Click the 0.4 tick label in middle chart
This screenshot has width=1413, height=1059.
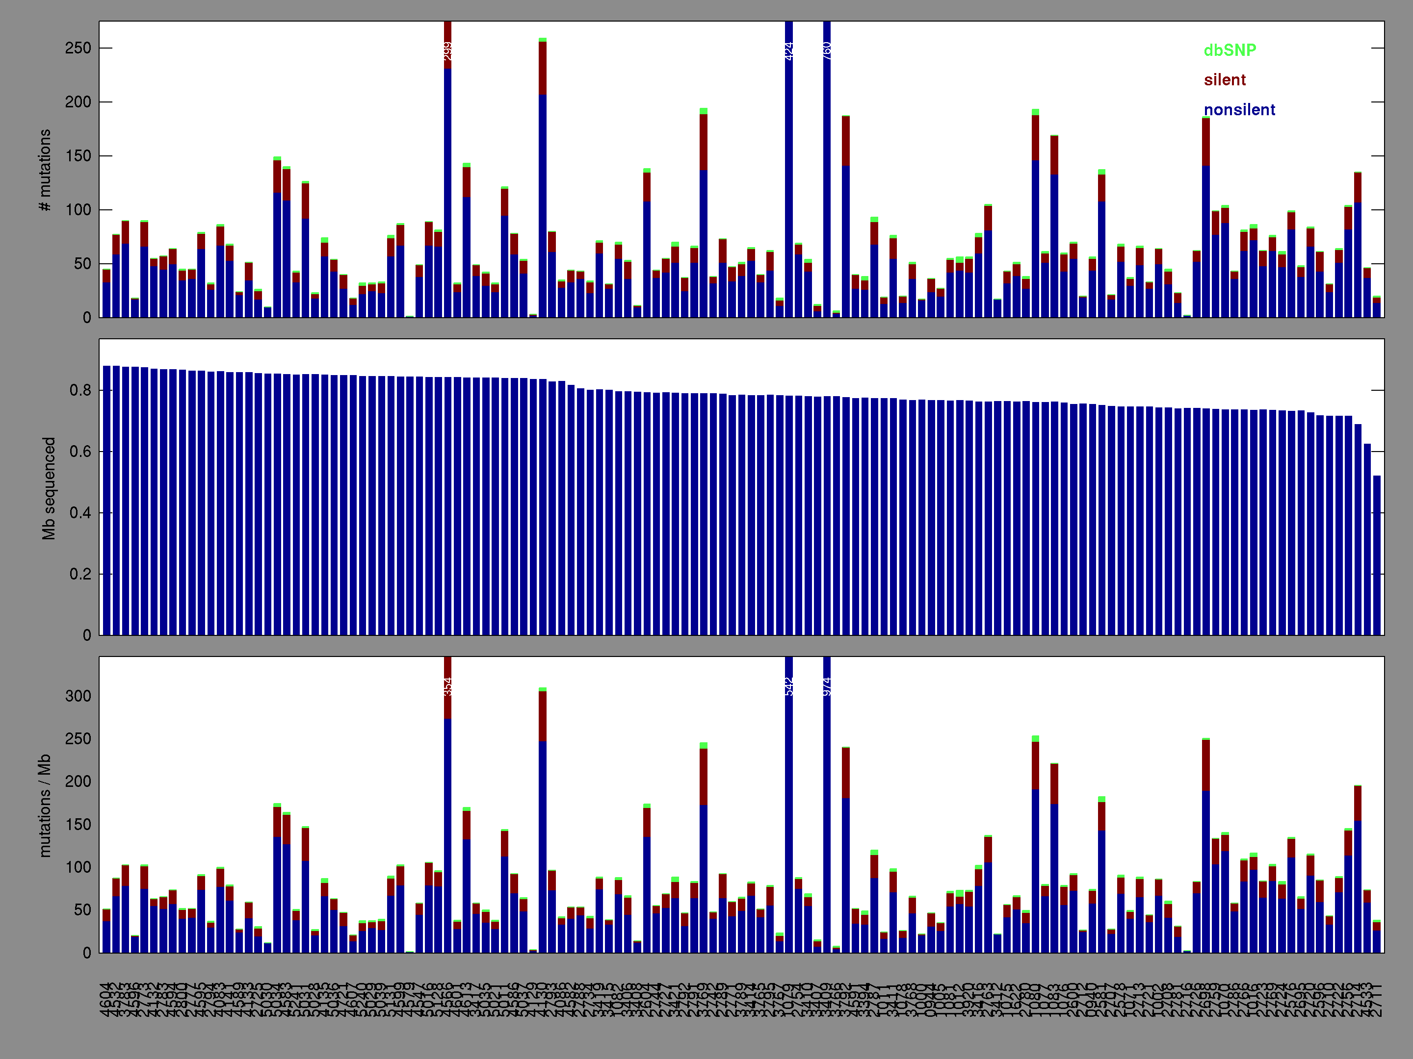tap(80, 513)
